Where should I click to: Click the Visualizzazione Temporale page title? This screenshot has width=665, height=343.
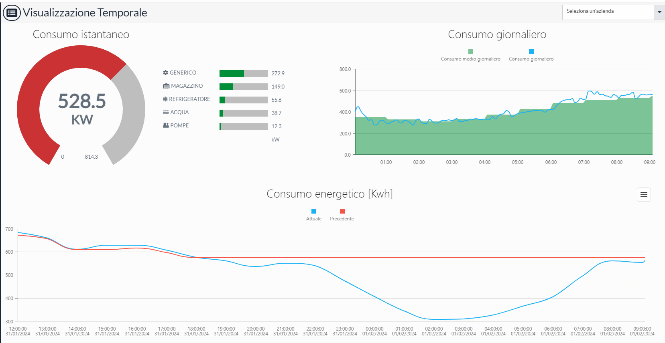tap(85, 13)
